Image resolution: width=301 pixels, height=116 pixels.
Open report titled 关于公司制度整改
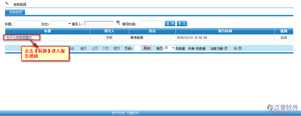[x=20, y=38]
